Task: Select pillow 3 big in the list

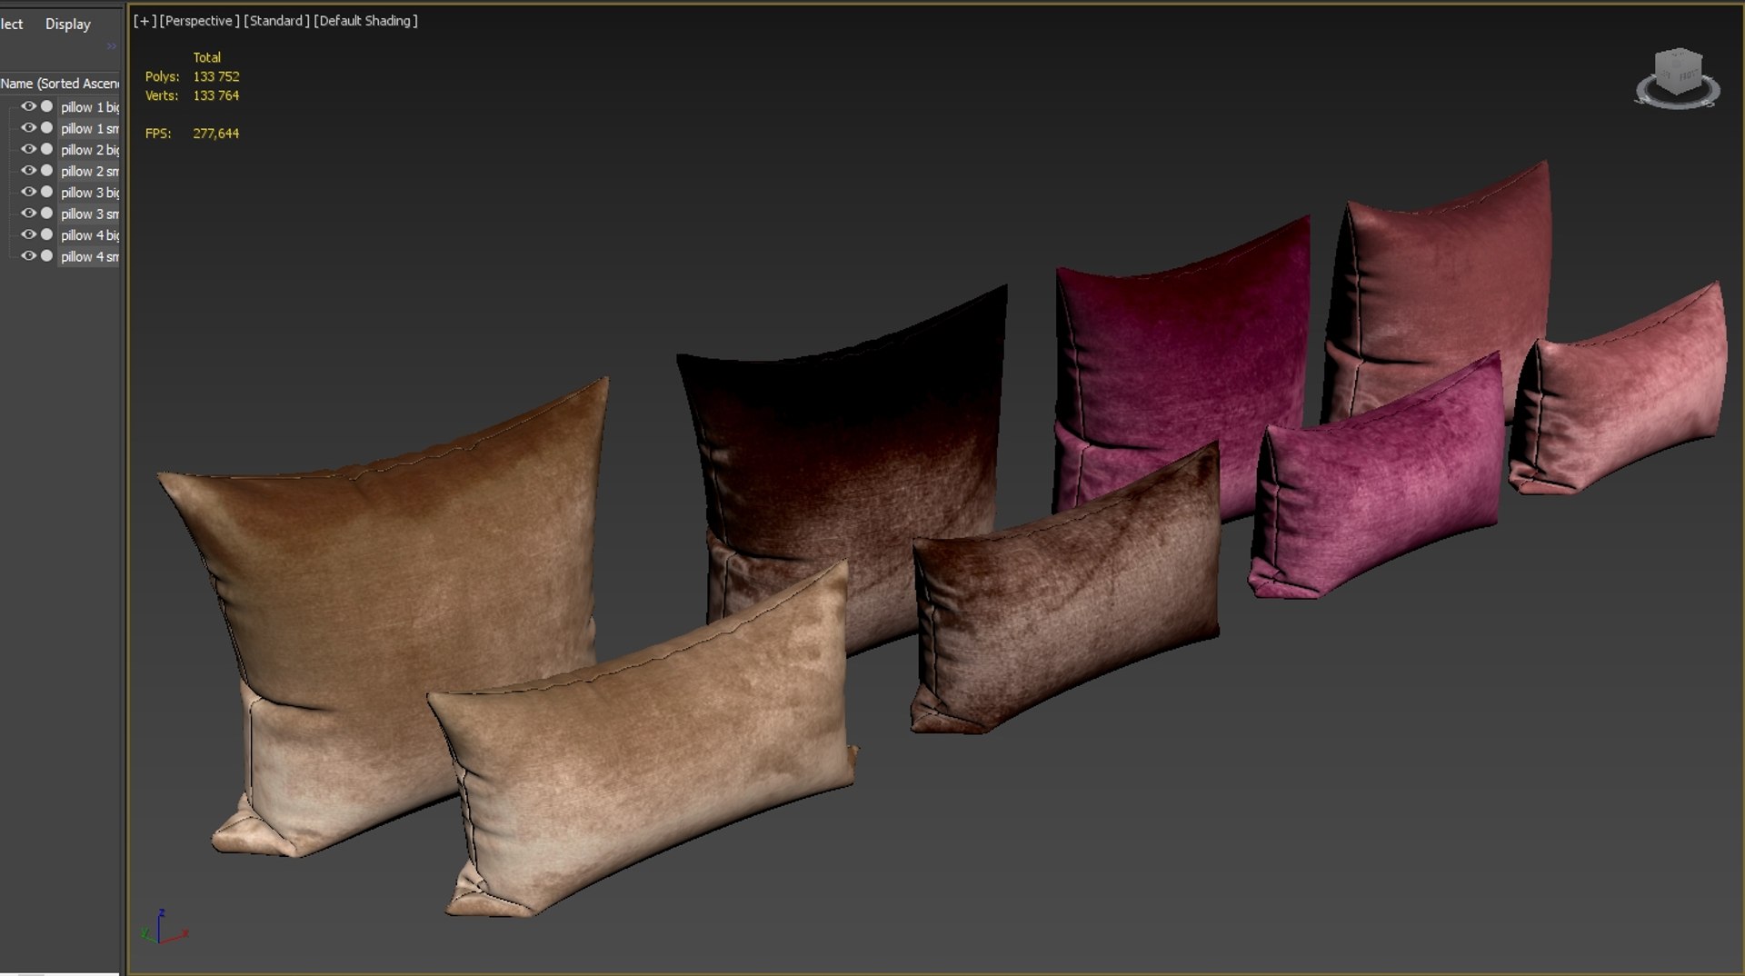Action: pos(89,193)
